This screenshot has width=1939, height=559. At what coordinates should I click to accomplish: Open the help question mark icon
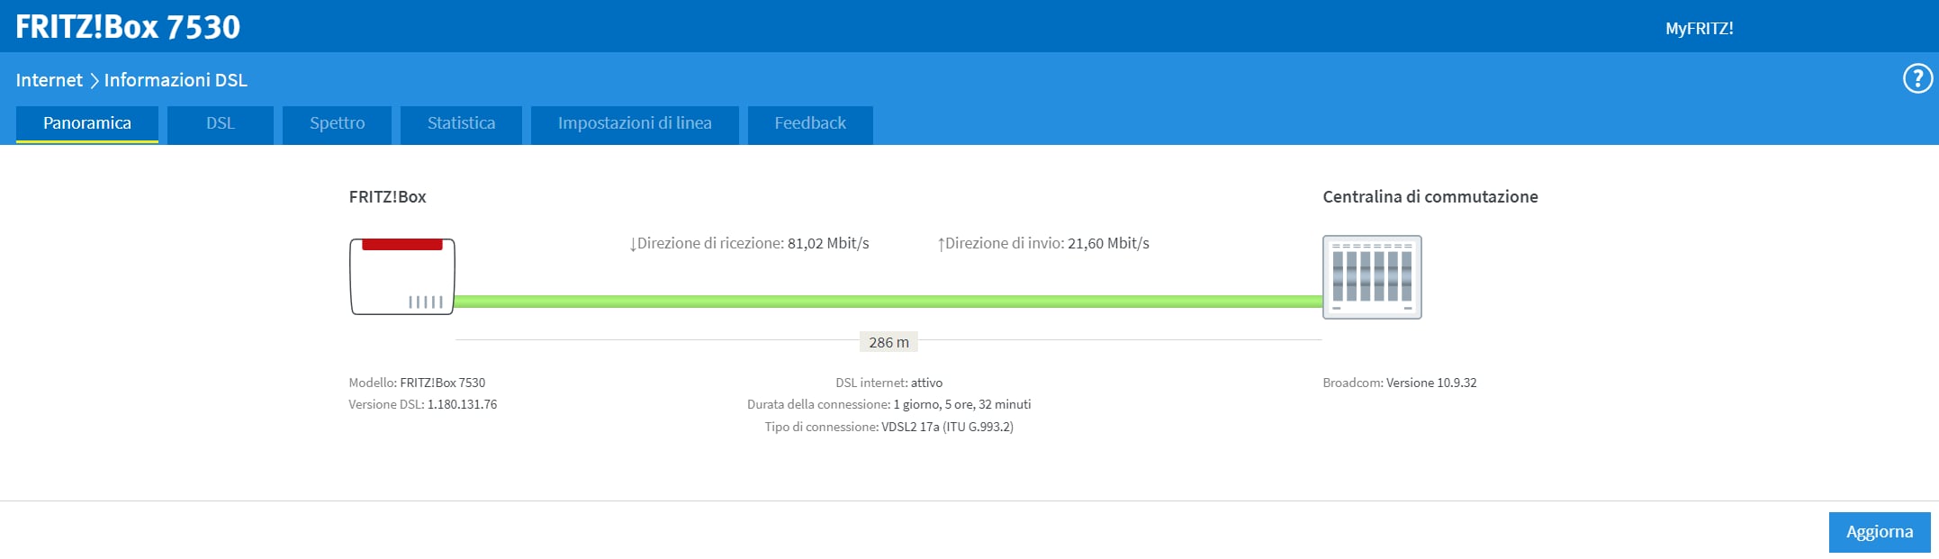[x=1917, y=79]
